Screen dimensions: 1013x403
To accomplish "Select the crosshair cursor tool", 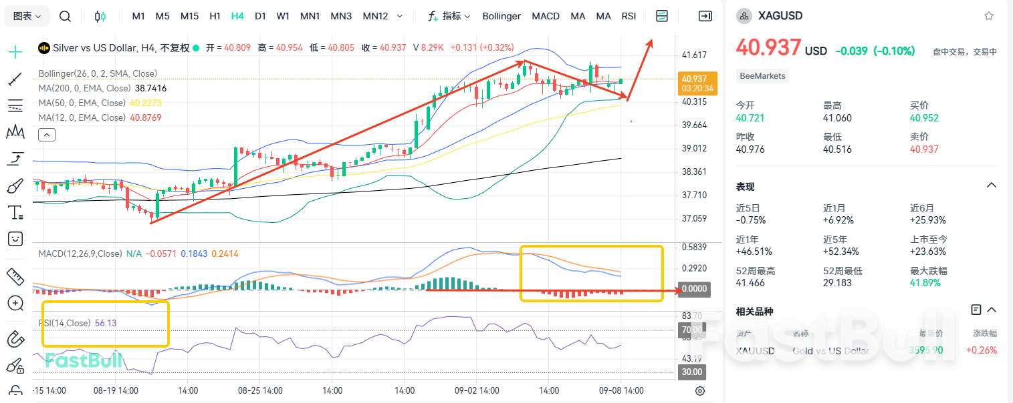I will pyautogui.click(x=15, y=51).
